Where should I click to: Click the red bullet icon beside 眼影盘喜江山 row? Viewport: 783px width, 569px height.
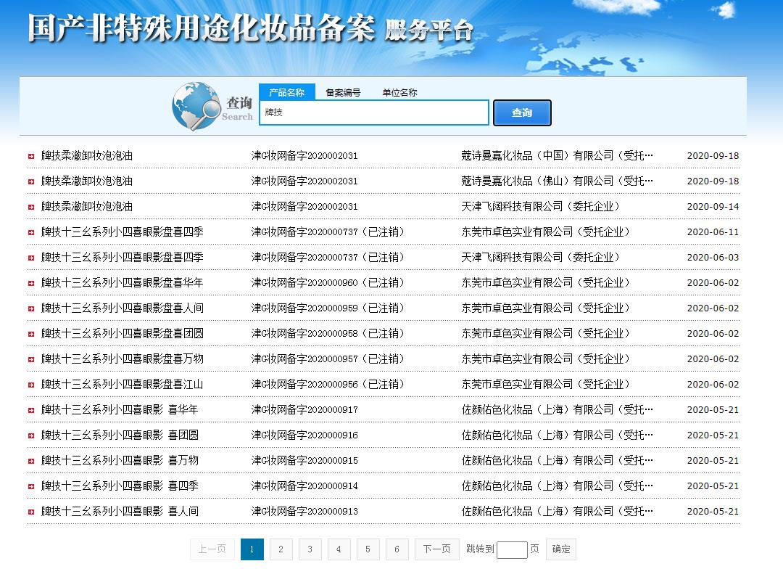pyautogui.click(x=31, y=385)
